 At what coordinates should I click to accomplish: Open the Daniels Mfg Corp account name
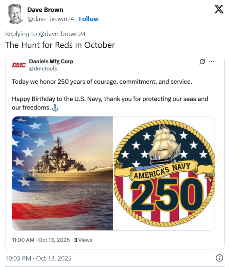click(x=51, y=61)
